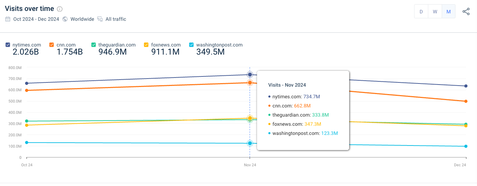477x186 pixels.
Task: Select nytimes.com Nov 24 data point
Action: click(250, 74)
